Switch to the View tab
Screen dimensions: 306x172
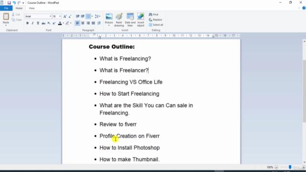(32, 8)
